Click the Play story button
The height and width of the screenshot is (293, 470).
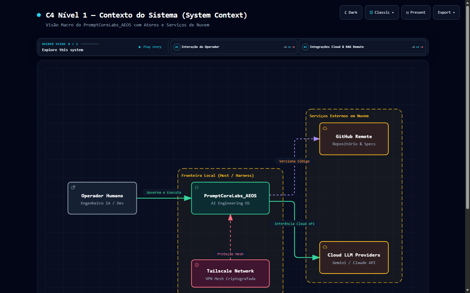[x=150, y=47]
